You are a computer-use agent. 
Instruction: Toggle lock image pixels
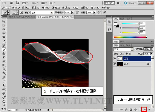(x=124, y=54)
